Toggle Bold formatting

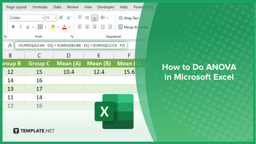point(13,27)
